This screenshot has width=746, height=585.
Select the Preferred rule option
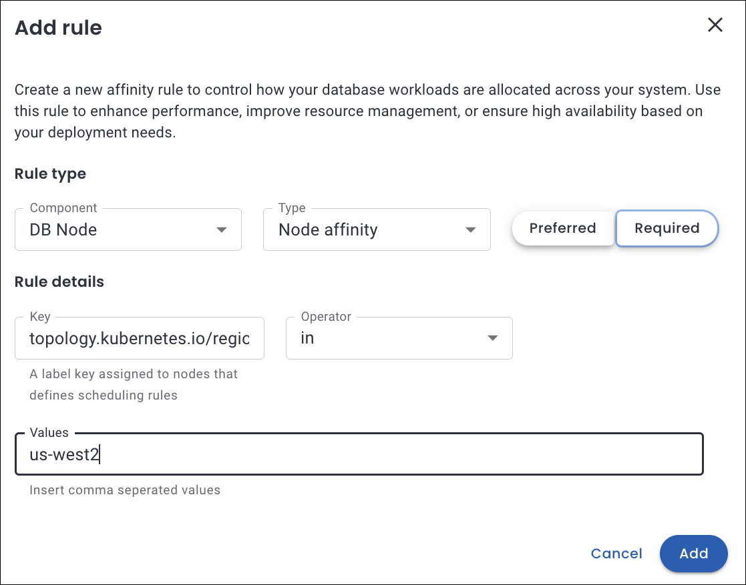(x=562, y=228)
